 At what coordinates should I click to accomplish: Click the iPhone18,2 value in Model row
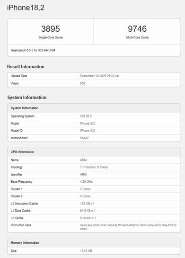pyautogui.click(x=88, y=124)
